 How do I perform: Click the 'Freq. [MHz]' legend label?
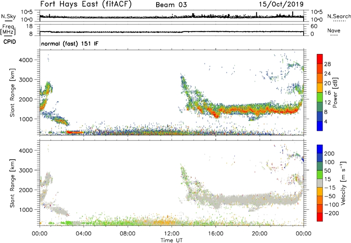click(8, 30)
